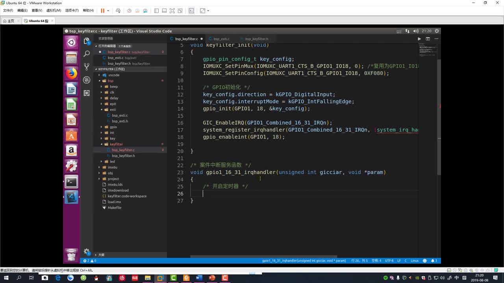Switch to the bsp_exti.c editor tab
Viewport: 504px width, 283px height.
click(x=222, y=39)
